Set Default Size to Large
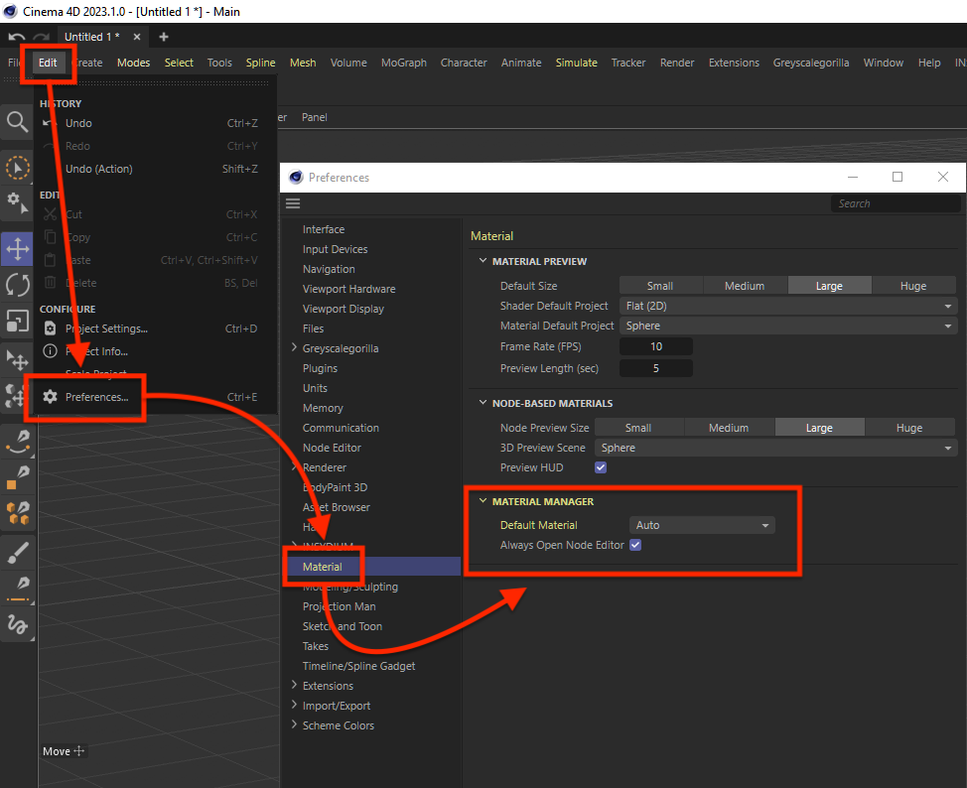Screen dimensions: 967x788 [x=829, y=286]
